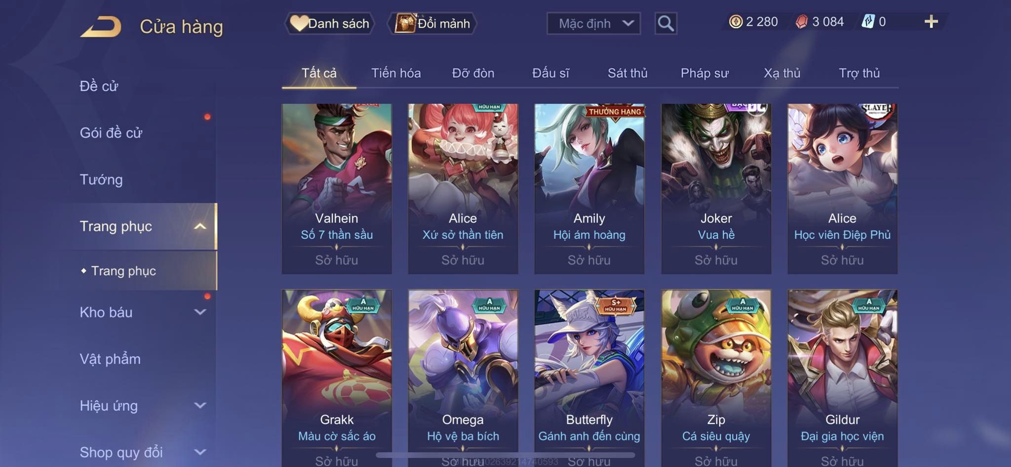Screen dimensions: 1011x467
Task: Switch to the Pháp sư tab
Action: pos(704,73)
